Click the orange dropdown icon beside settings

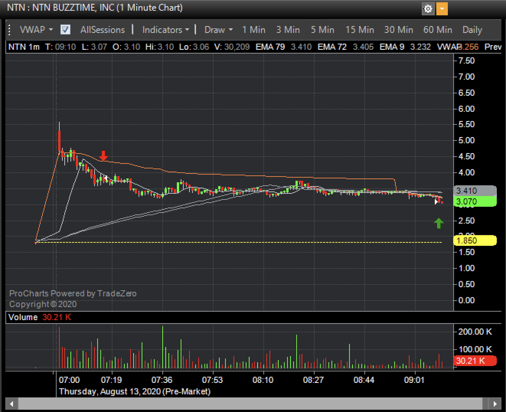point(441,8)
